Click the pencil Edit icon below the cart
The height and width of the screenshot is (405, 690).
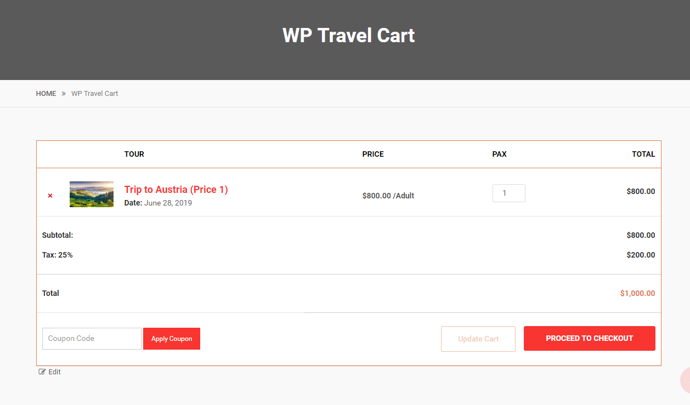(x=42, y=372)
